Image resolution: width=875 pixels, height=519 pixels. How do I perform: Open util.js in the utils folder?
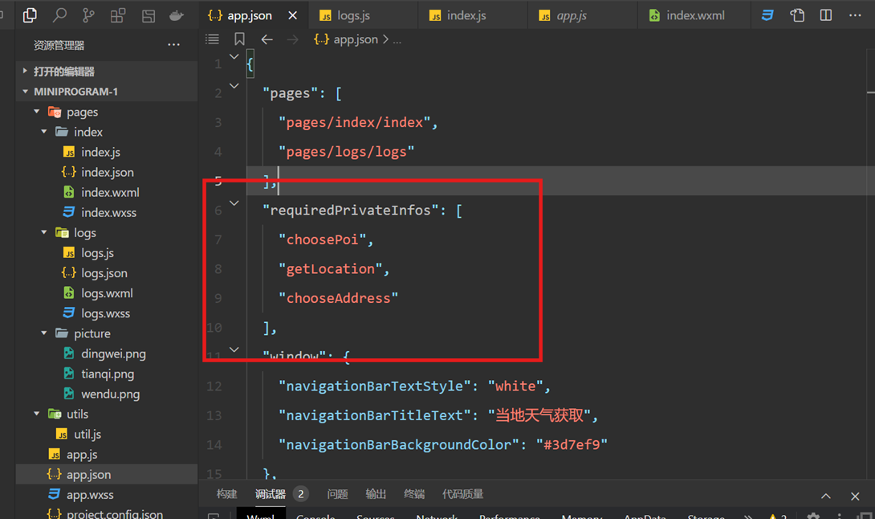[x=87, y=434]
